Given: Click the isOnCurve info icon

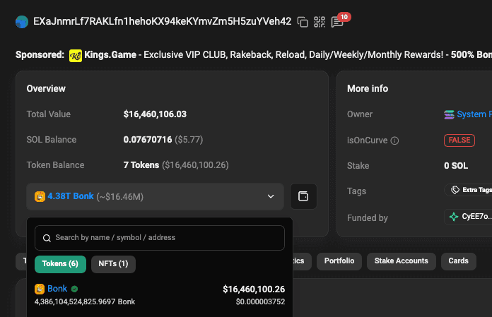Looking at the screenshot, I should coord(394,140).
